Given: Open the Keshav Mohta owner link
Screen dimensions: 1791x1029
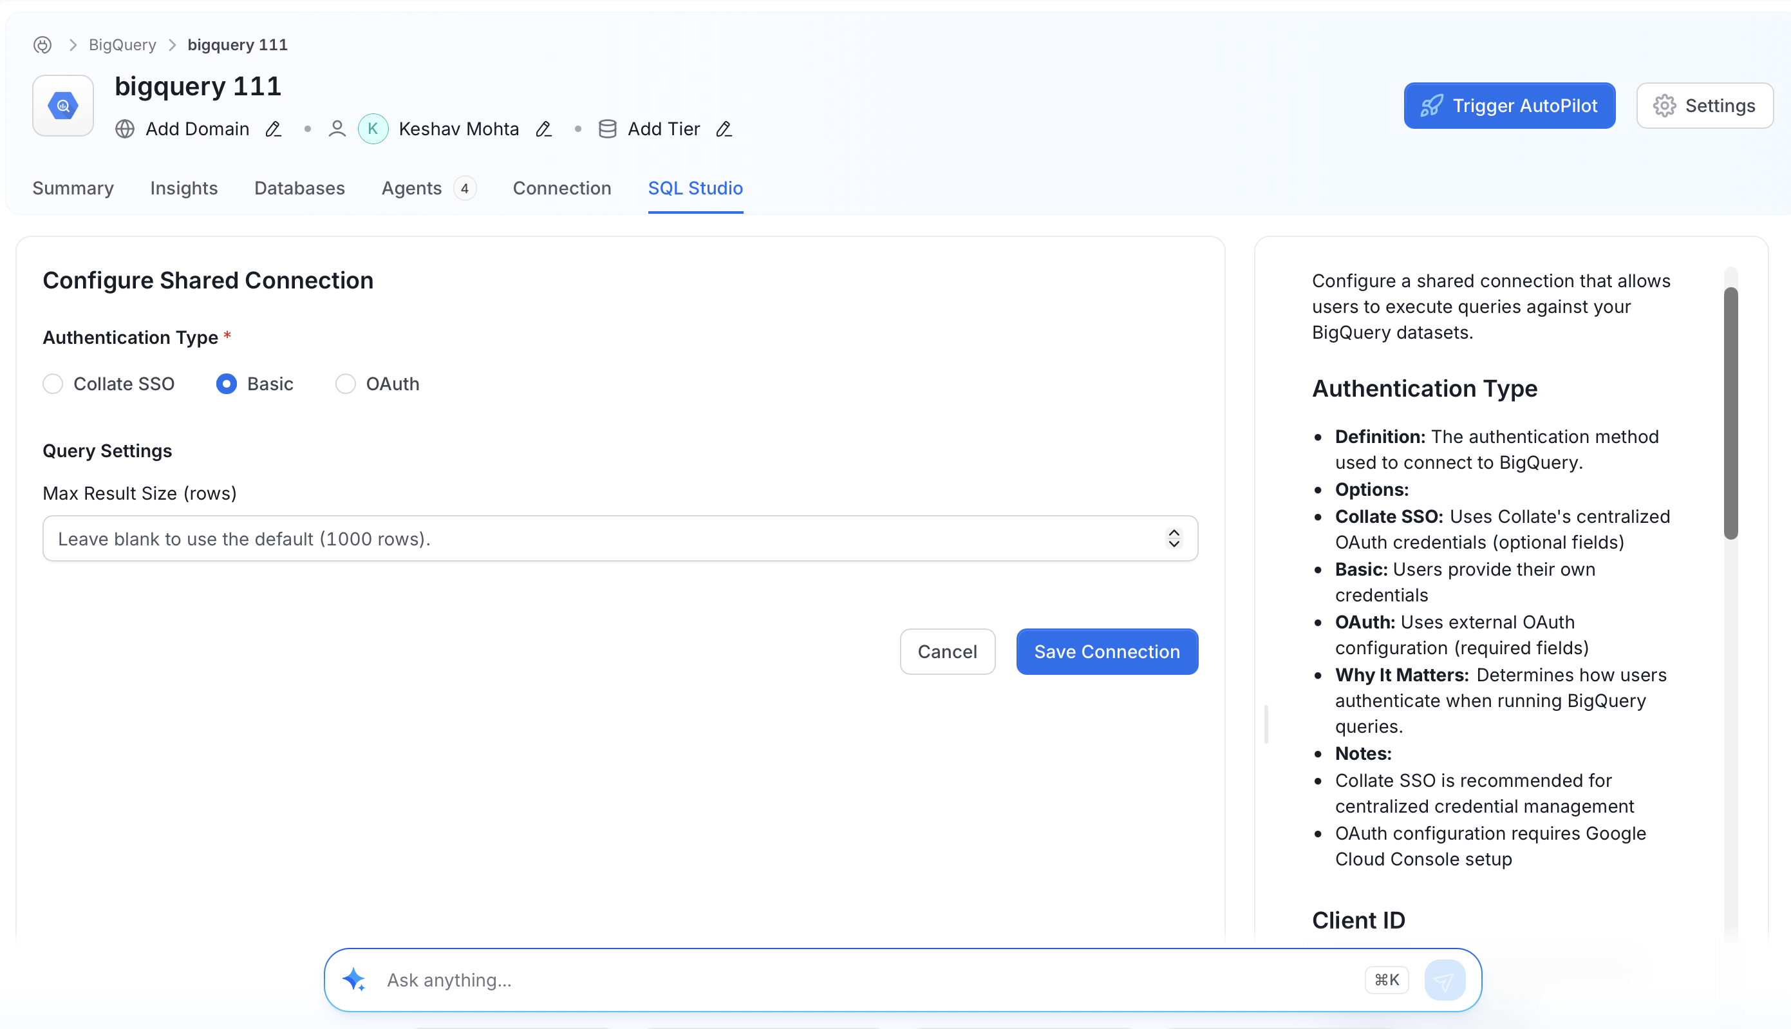Looking at the screenshot, I should (459, 129).
